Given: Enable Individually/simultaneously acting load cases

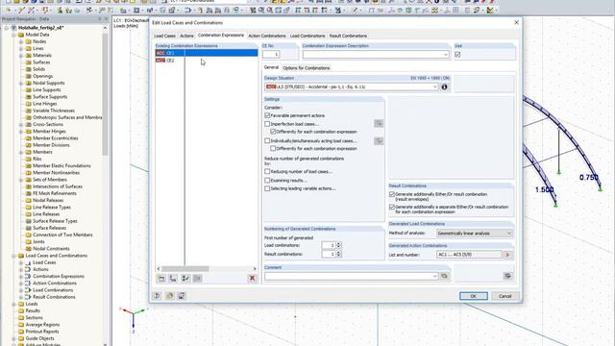Looking at the screenshot, I should [267, 140].
